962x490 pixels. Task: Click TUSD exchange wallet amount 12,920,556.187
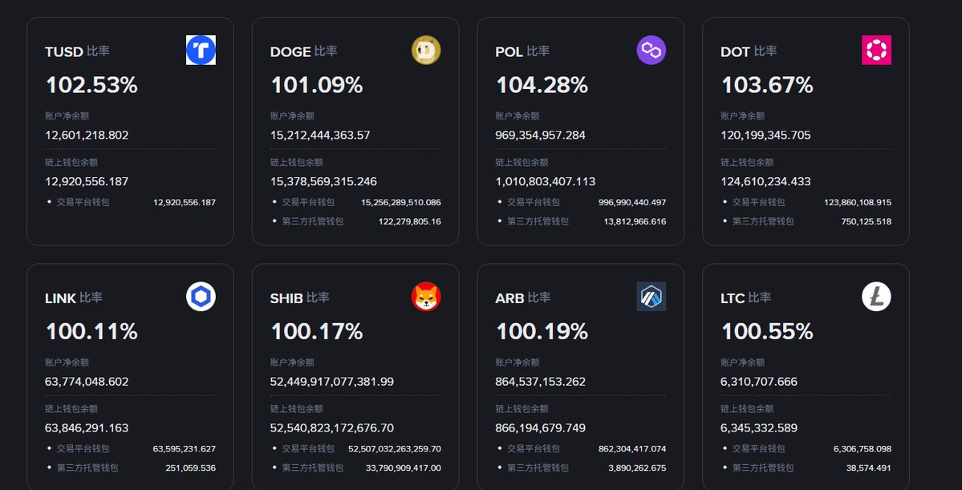184,202
